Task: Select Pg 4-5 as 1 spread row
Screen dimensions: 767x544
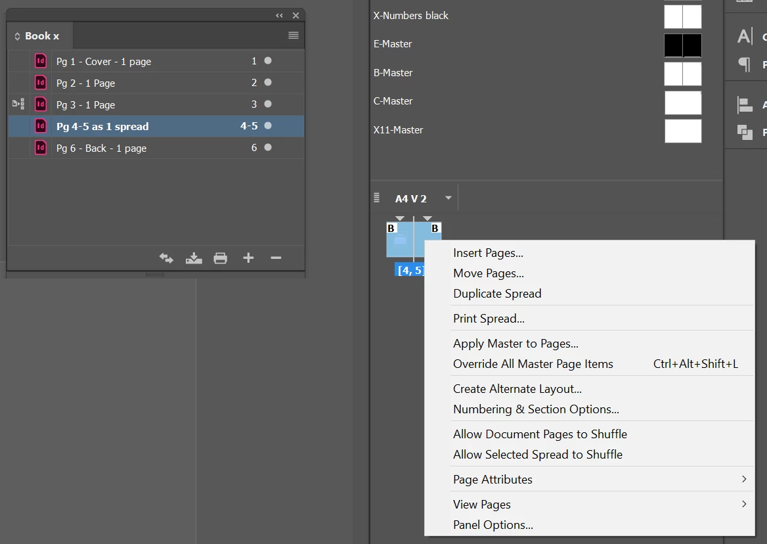Action: pyautogui.click(x=156, y=126)
